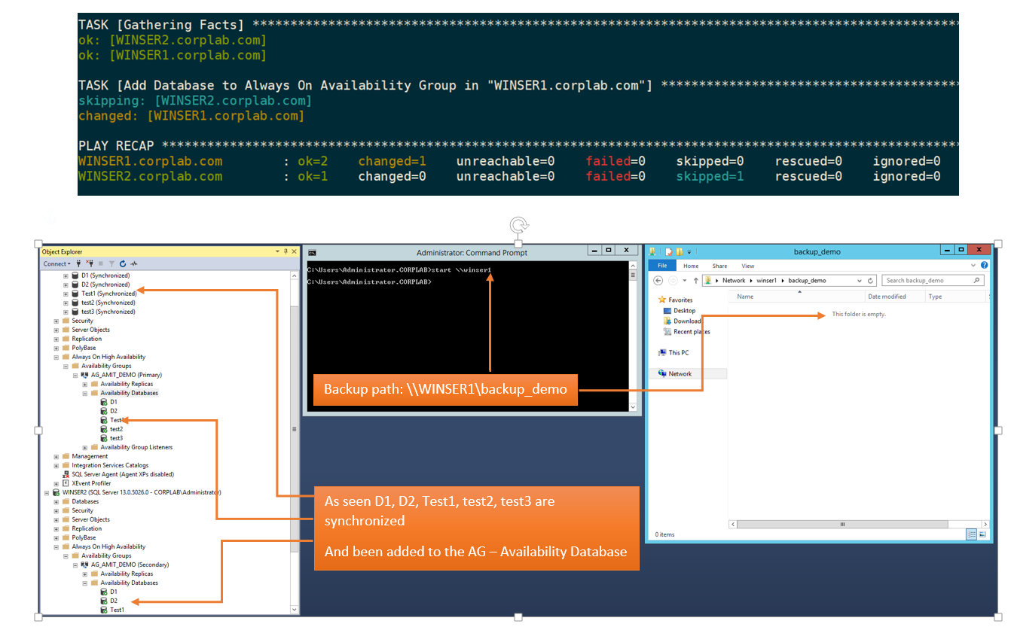Select the Test1 (Synchronized) database icon
Screen dimensions: 1011x630
(75, 294)
